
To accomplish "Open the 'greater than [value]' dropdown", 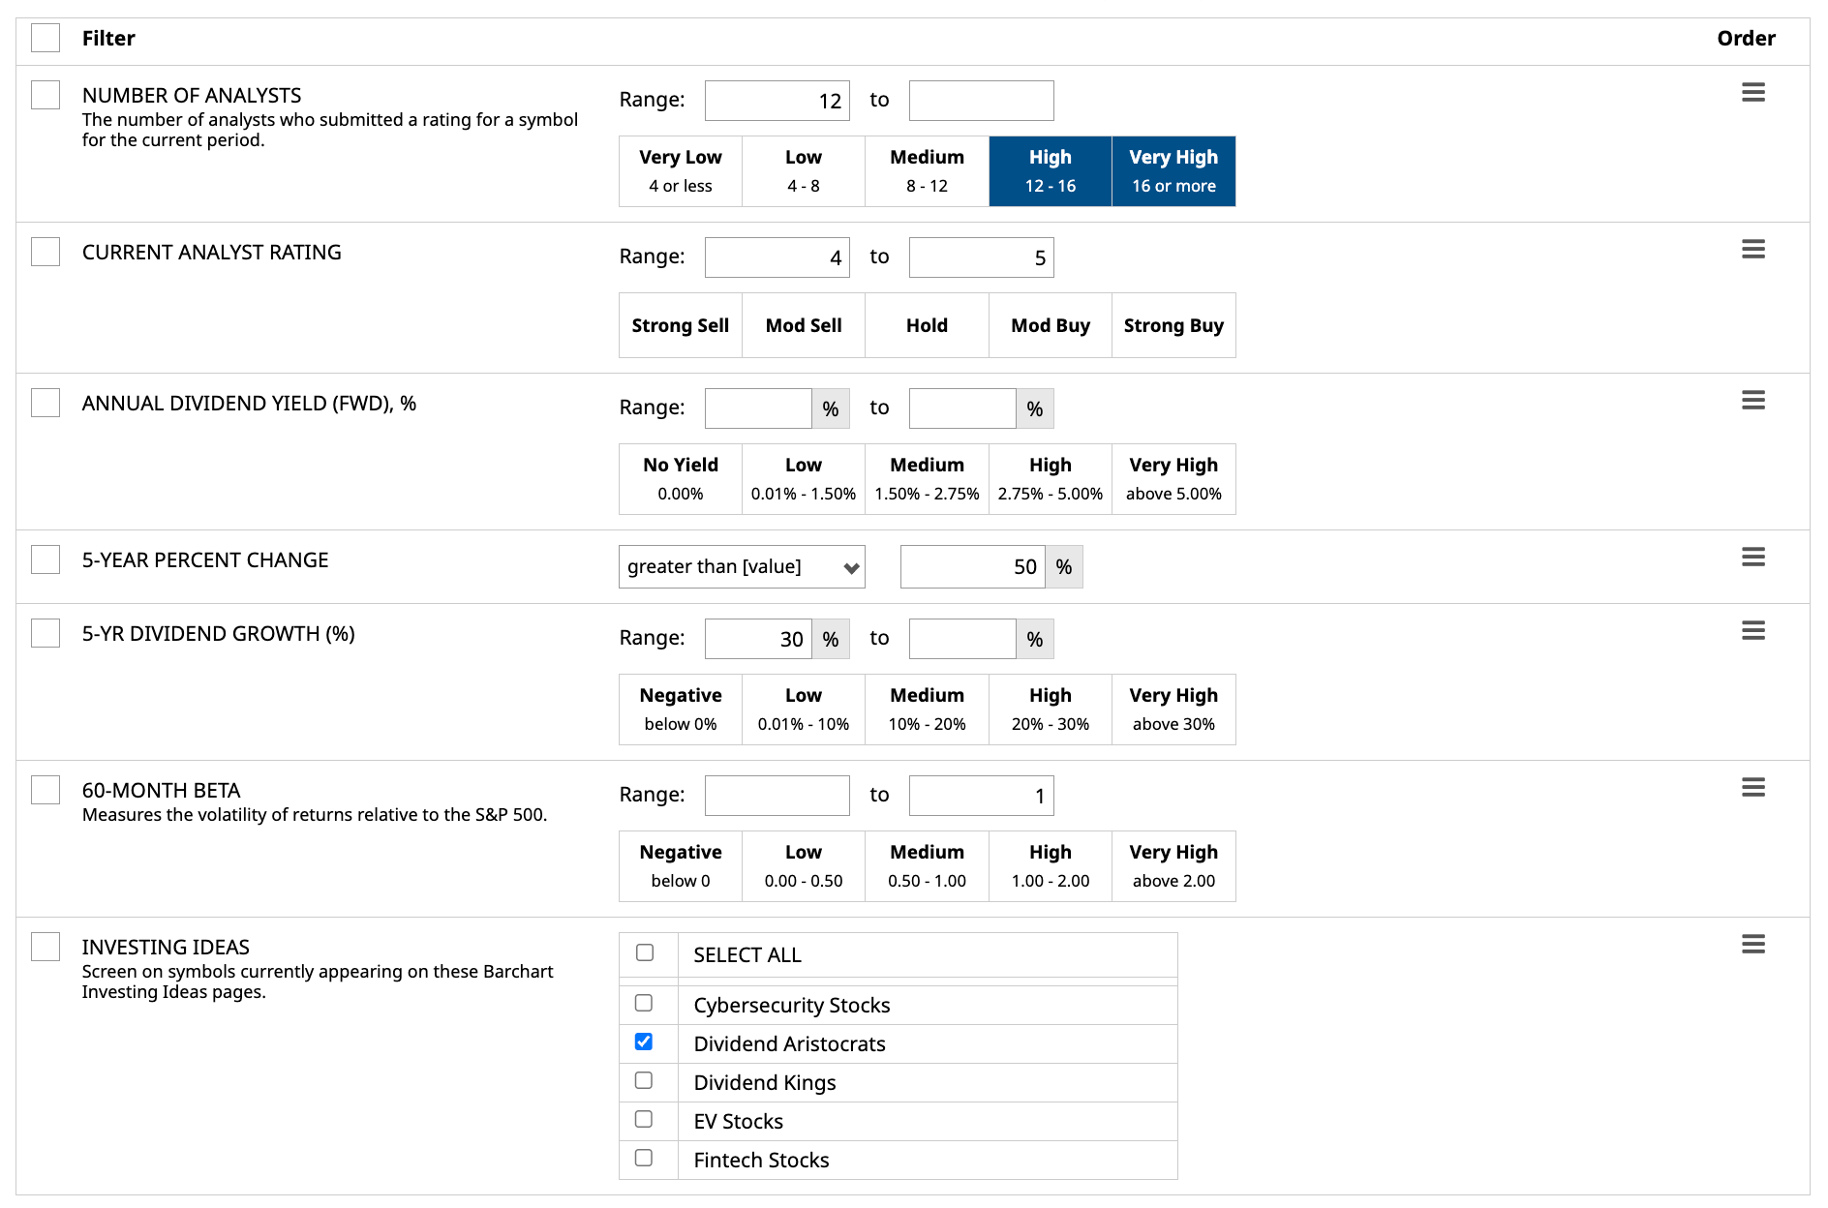I will pos(742,567).
